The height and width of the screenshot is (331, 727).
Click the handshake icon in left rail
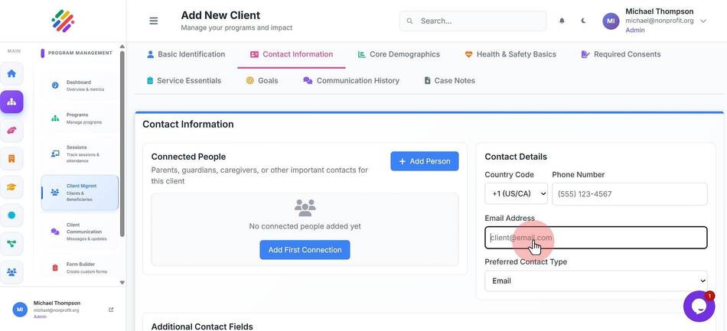coord(11,130)
